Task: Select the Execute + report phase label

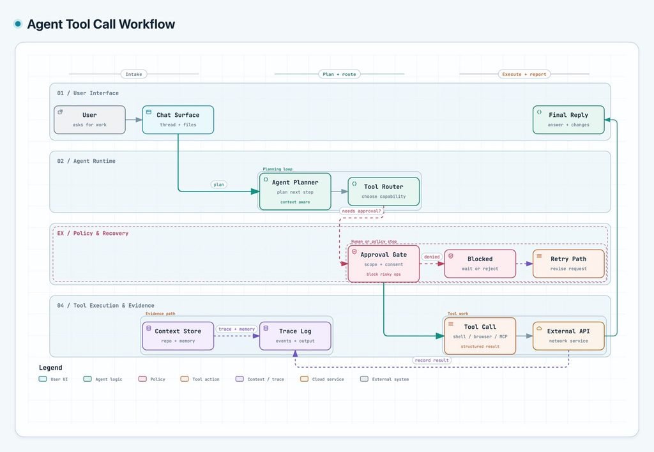Action: pos(524,74)
